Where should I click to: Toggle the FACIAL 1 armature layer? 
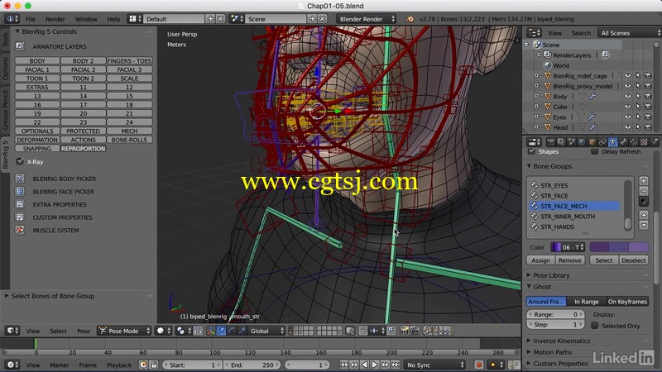[37, 69]
